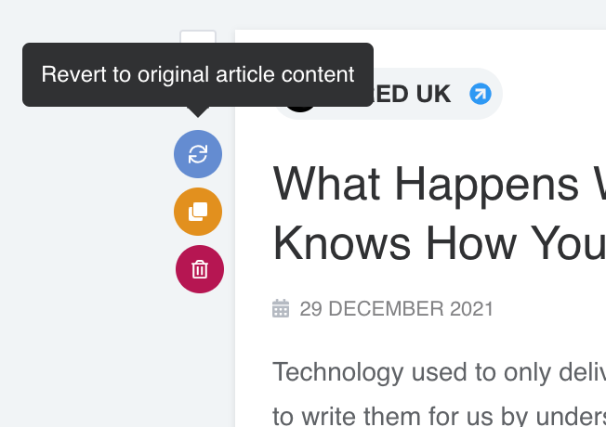Click the orange duplicate article button
Viewport: 606px width, 427px height.
tap(198, 212)
